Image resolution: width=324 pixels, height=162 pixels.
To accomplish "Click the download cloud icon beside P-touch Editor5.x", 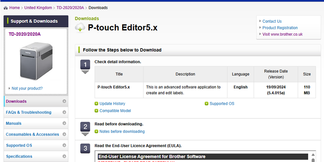I will tap(80, 28).
